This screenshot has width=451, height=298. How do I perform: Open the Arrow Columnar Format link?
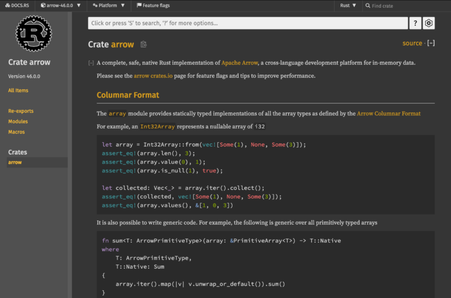point(389,113)
